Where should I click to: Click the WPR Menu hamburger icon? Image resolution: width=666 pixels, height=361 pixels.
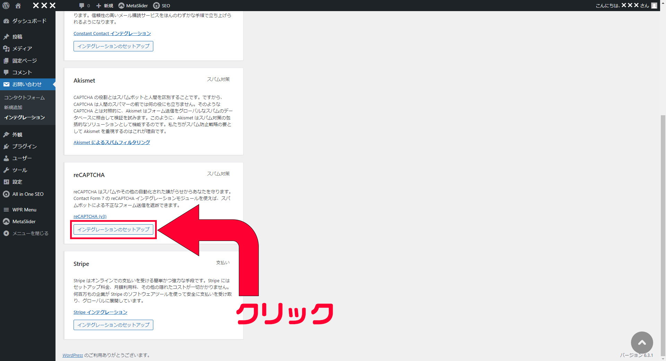6,210
